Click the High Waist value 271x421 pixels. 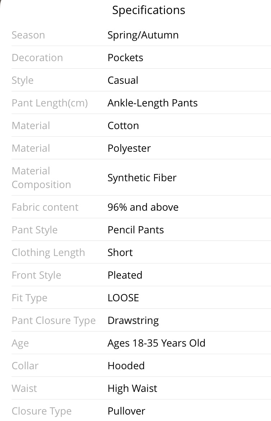tap(132, 389)
